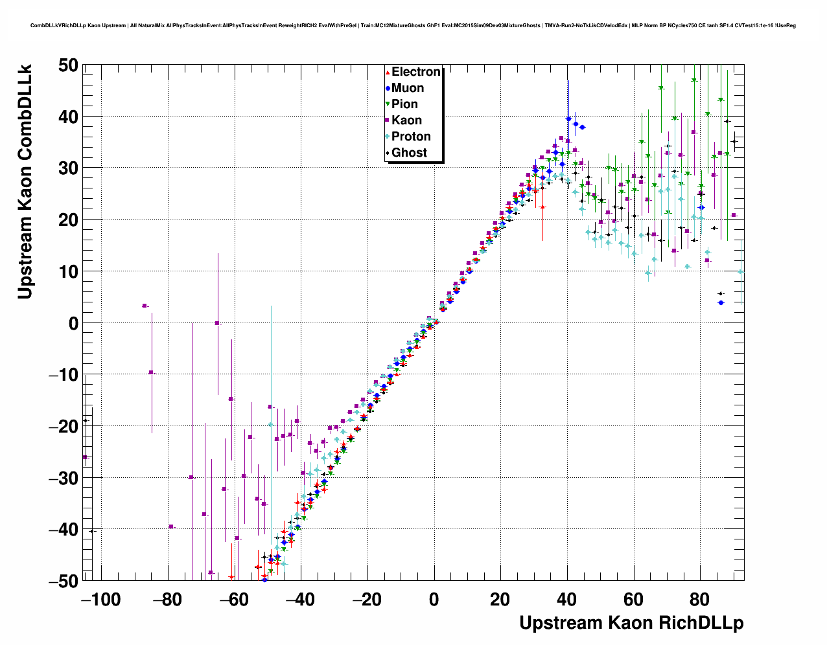Select the Kaon text entry in legend
The image size is (827, 645).
406,120
